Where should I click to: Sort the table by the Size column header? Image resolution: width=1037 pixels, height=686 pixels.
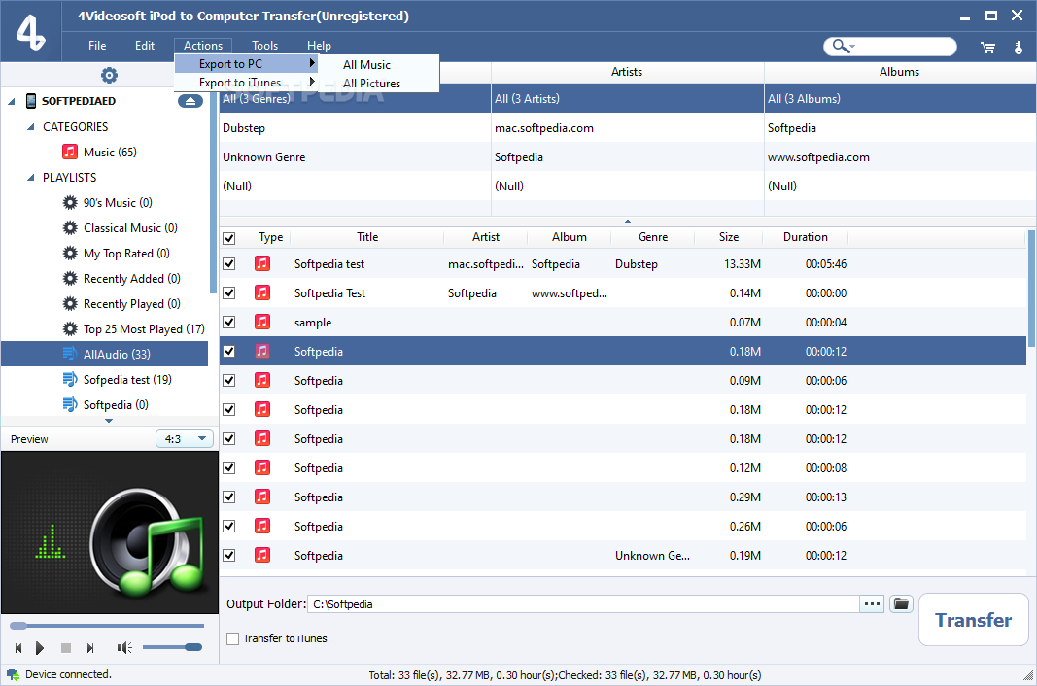click(729, 237)
